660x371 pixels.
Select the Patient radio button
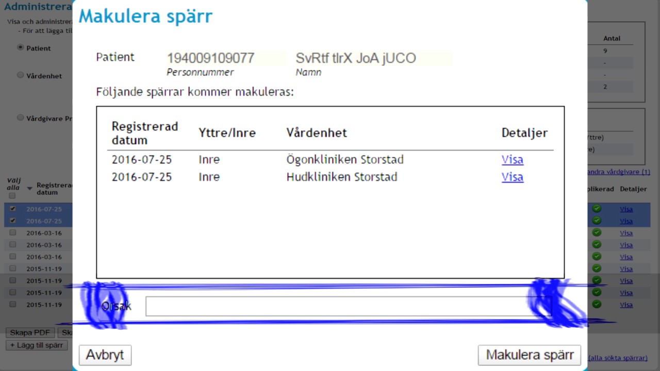(x=21, y=47)
